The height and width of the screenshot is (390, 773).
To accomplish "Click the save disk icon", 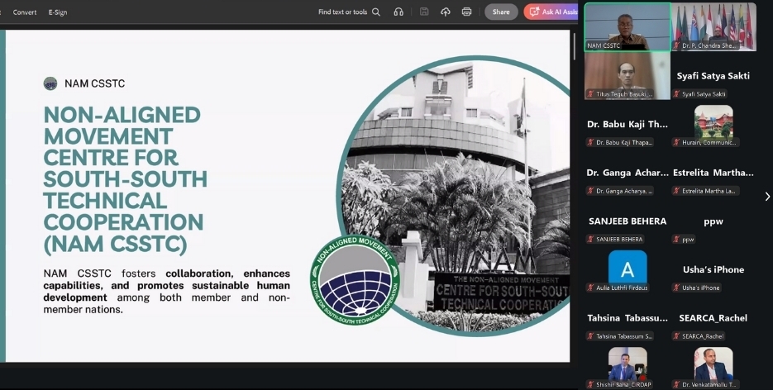I will pos(424,12).
